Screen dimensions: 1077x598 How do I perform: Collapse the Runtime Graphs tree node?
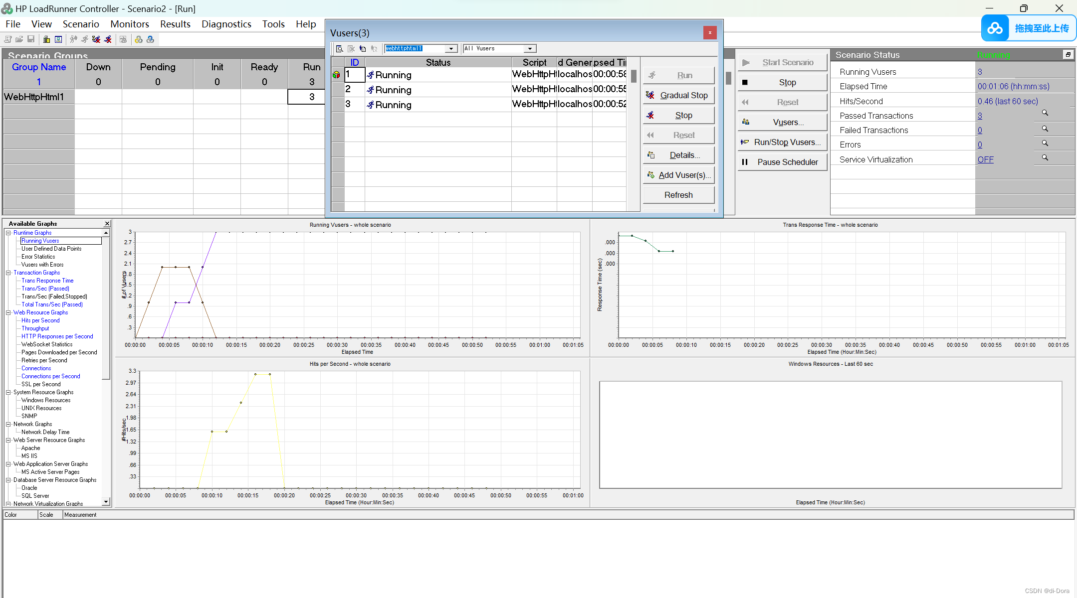coord(8,233)
